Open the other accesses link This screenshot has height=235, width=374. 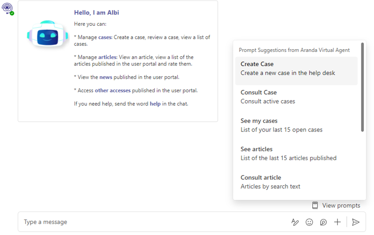[113, 90]
